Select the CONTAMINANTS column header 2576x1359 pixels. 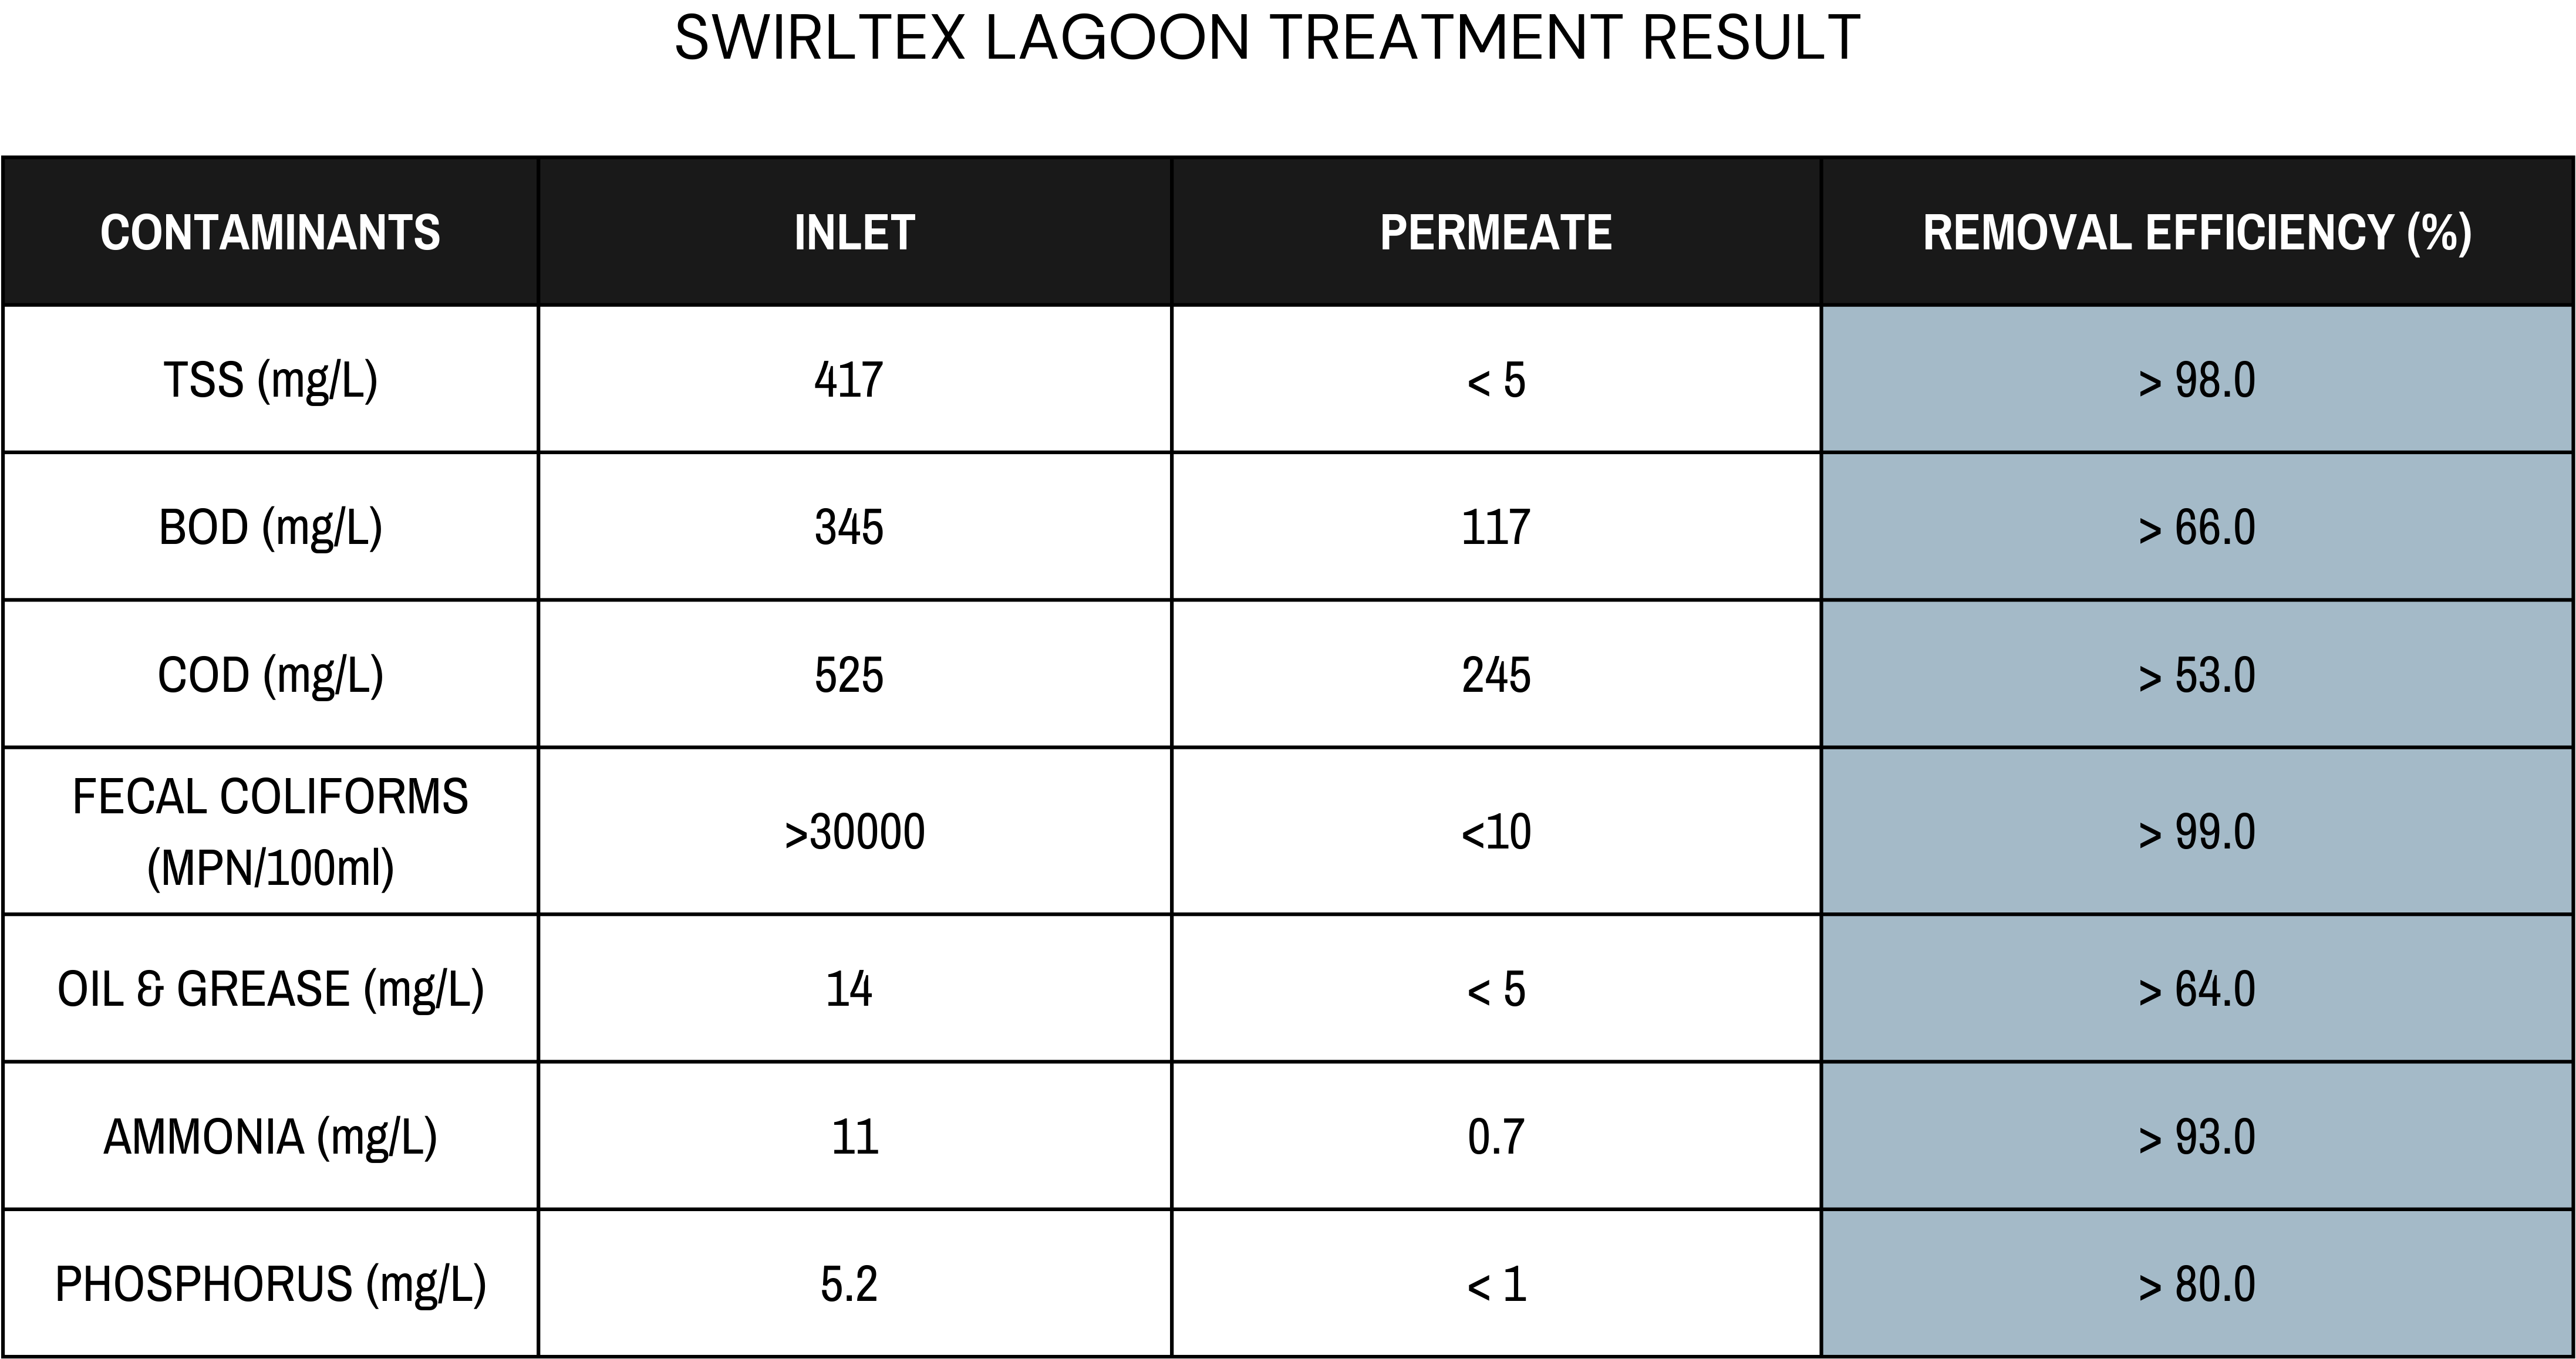[270, 232]
